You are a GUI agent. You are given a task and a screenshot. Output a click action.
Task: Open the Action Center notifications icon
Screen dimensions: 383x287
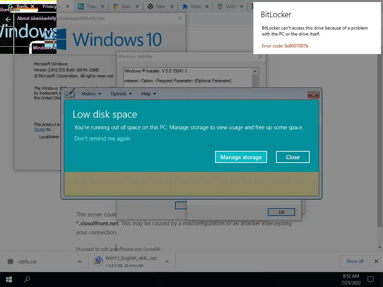371,280
